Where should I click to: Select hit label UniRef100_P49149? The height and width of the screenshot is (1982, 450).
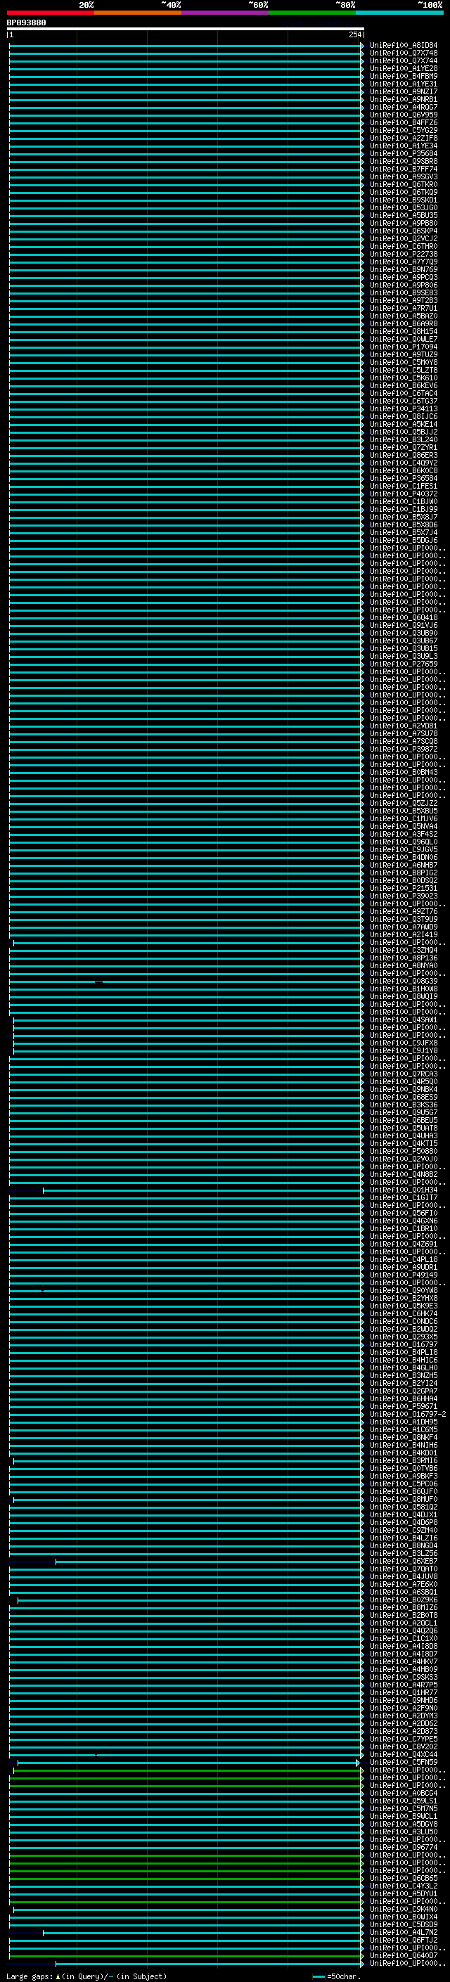pyautogui.click(x=403, y=1275)
